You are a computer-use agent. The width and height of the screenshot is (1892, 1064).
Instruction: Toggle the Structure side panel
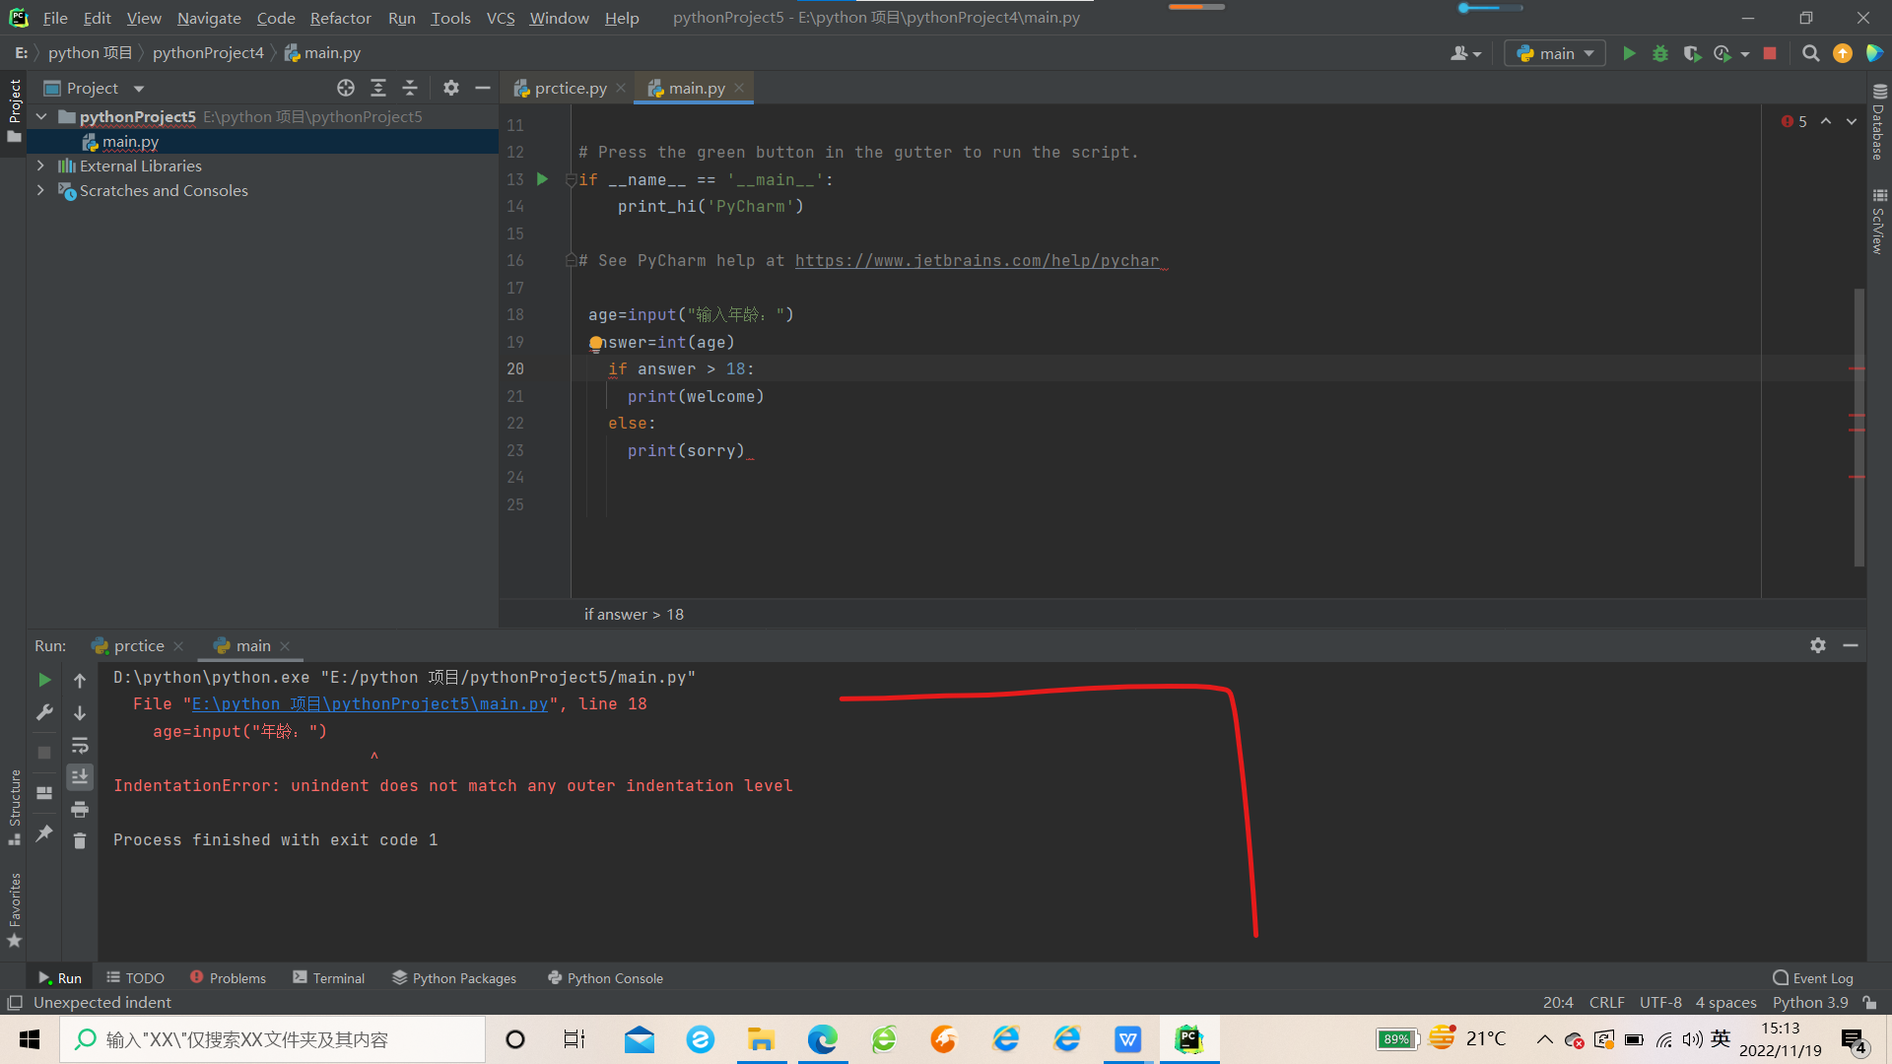click(x=15, y=806)
